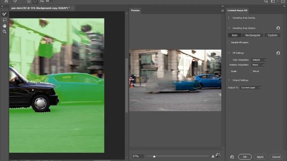Choose add-to-sampling-area brush mode
This screenshot has width=287, height=161.
[x=29, y=1]
